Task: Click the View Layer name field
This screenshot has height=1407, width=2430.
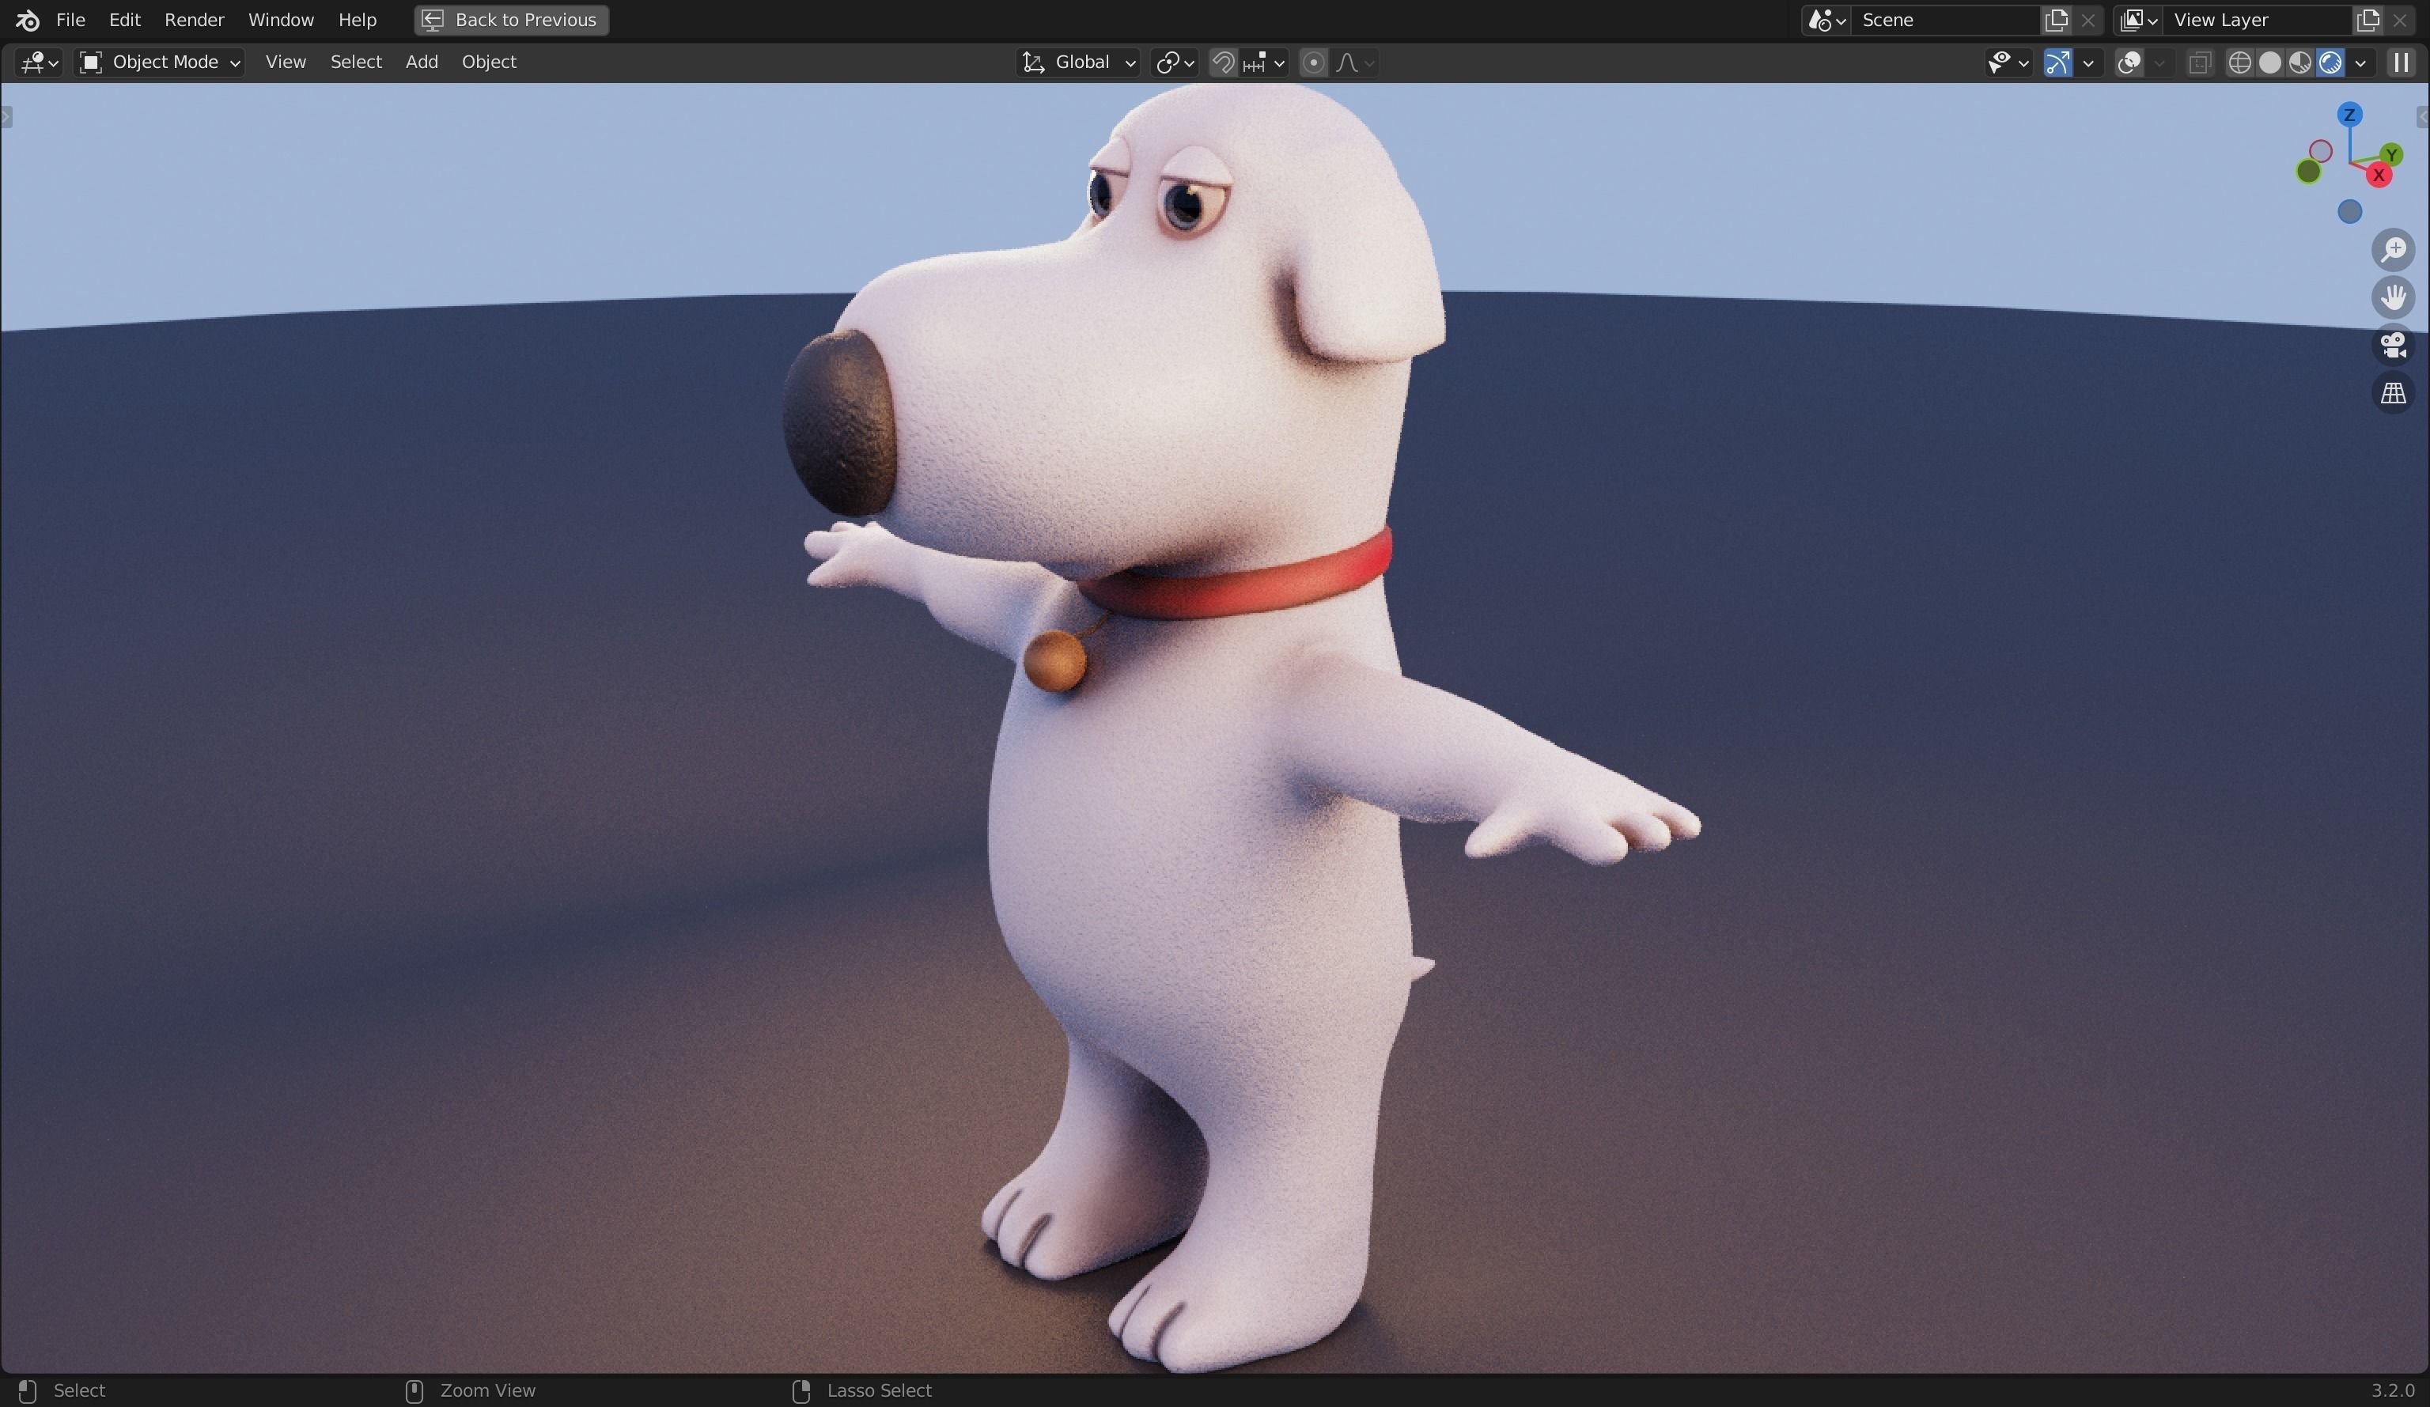Action: click(2257, 21)
